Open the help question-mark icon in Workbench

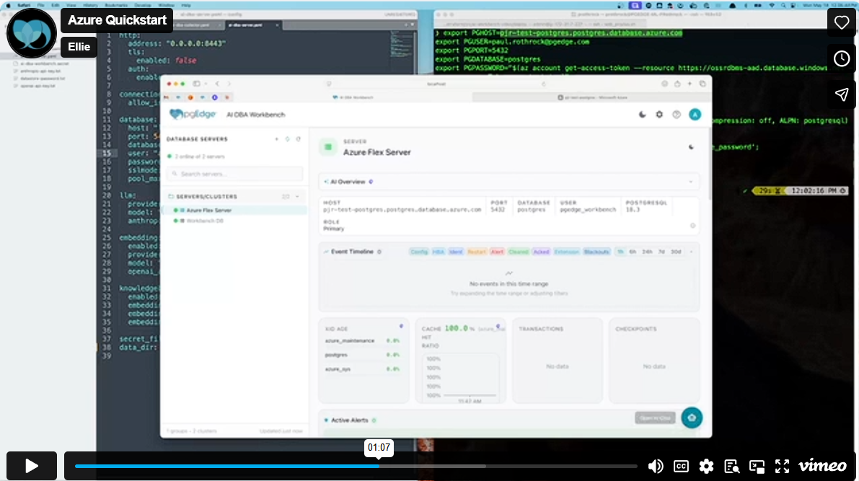coord(677,115)
